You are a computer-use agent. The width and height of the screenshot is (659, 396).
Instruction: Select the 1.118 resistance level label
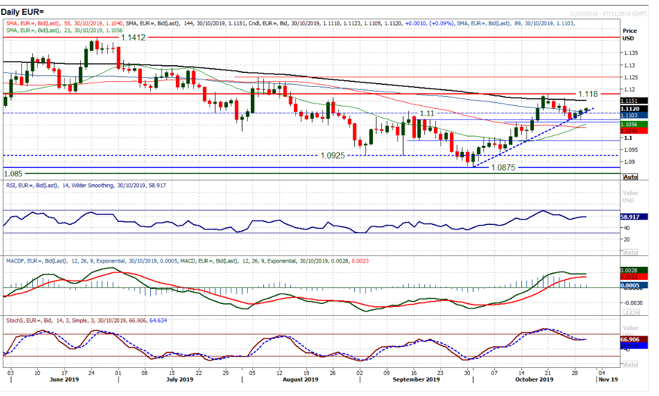(589, 94)
